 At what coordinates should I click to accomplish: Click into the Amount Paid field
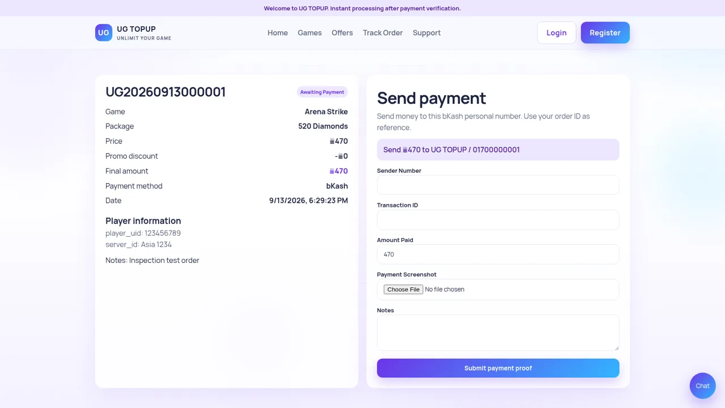[x=498, y=254]
